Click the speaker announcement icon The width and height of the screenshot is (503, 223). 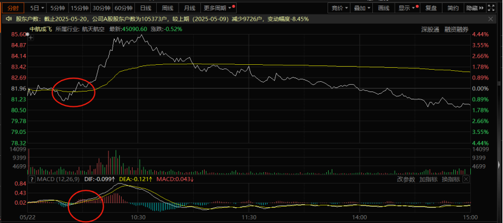[9, 19]
